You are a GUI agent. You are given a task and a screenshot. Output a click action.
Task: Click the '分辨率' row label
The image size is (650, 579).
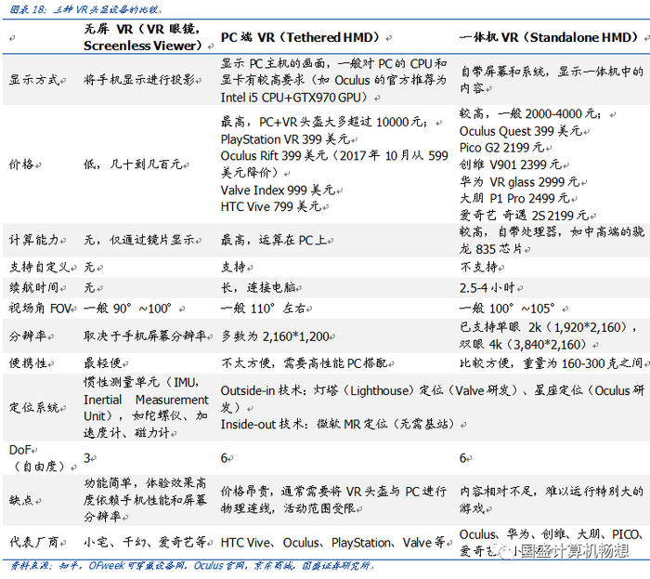28,336
